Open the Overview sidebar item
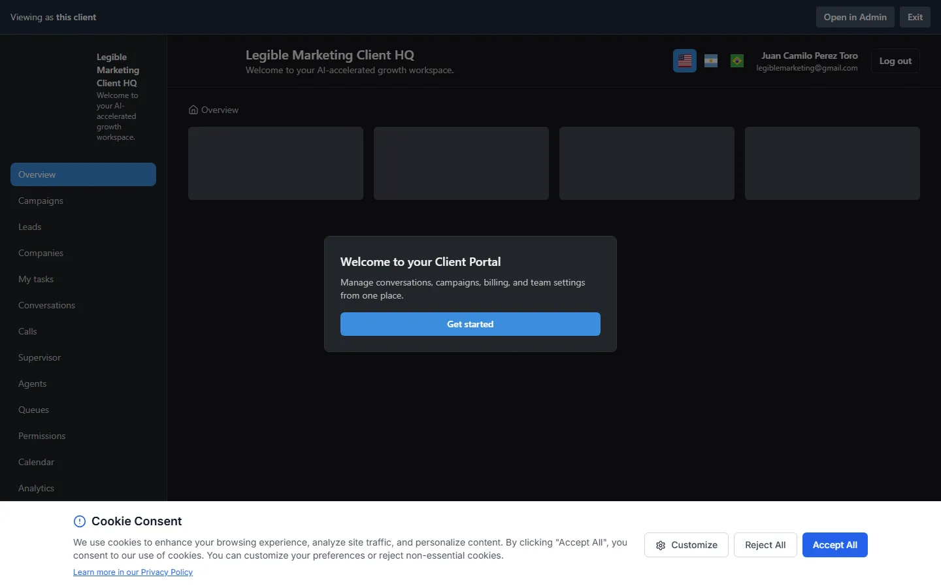This screenshot has height=588, width=941. [x=83, y=174]
